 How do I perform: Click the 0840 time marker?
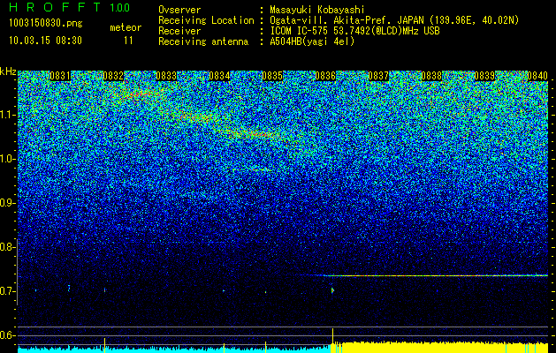pyautogui.click(x=537, y=76)
